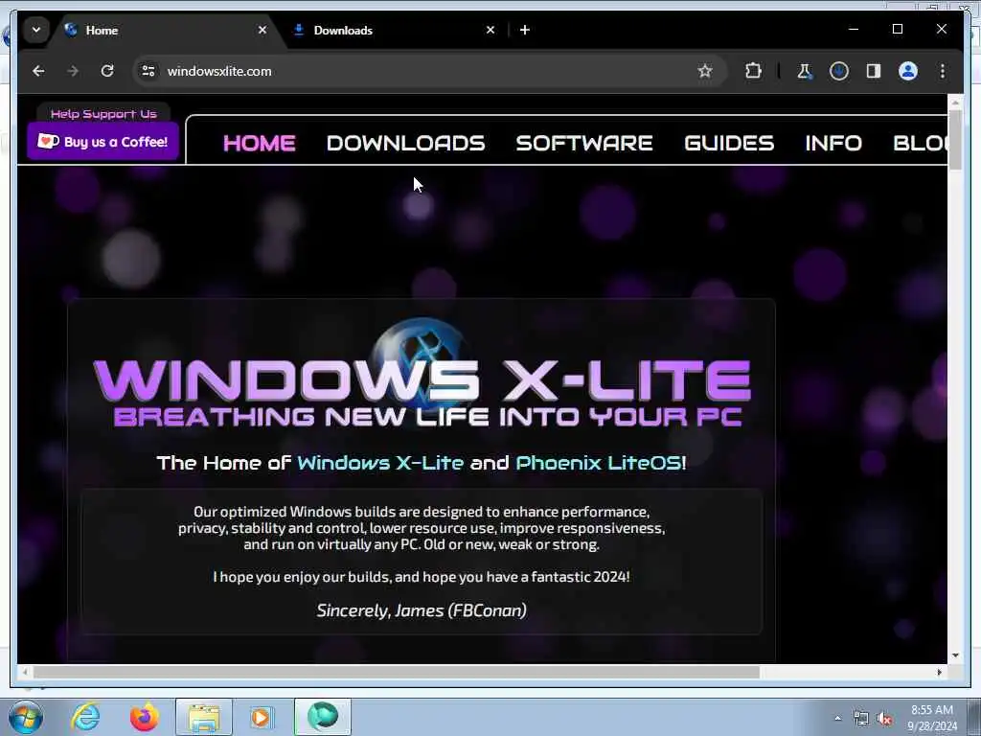The image size is (981, 736).
Task: Open Windows Explorer folder taskbar icon
Action: (x=204, y=717)
